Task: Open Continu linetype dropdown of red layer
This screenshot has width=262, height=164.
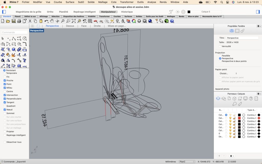Action: pyautogui.click(x=252, y=118)
